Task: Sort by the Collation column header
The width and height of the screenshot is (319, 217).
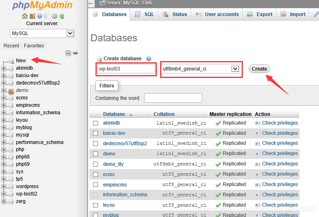Action: click(x=164, y=114)
